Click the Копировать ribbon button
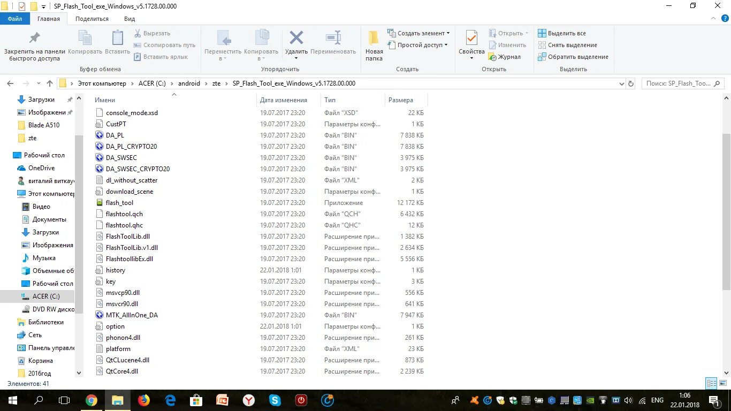 tap(85, 43)
